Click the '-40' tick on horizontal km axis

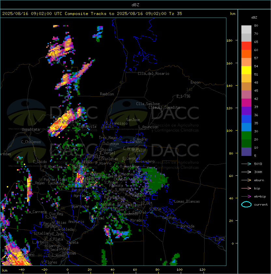(21, 270)
